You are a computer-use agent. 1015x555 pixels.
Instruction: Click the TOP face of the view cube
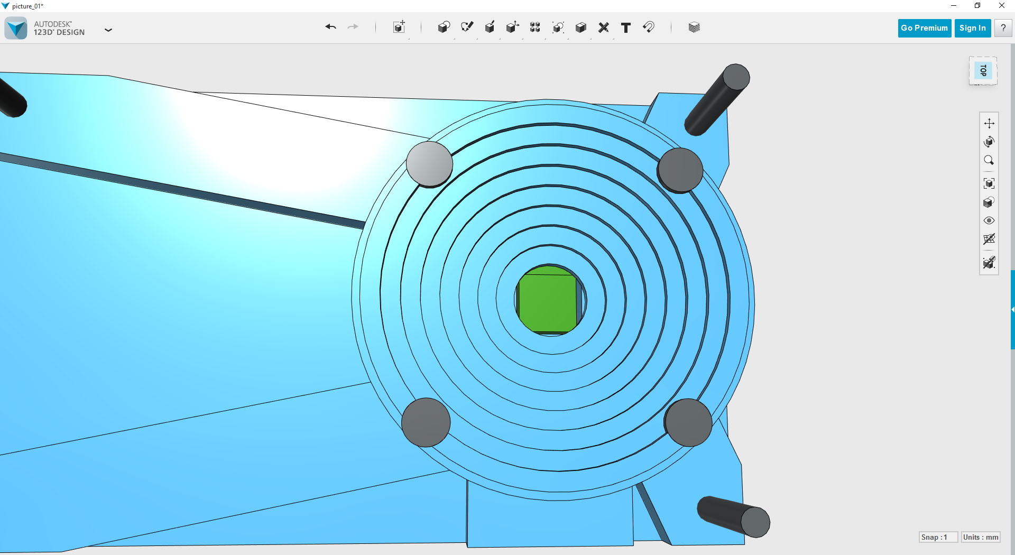pyautogui.click(x=983, y=70)
